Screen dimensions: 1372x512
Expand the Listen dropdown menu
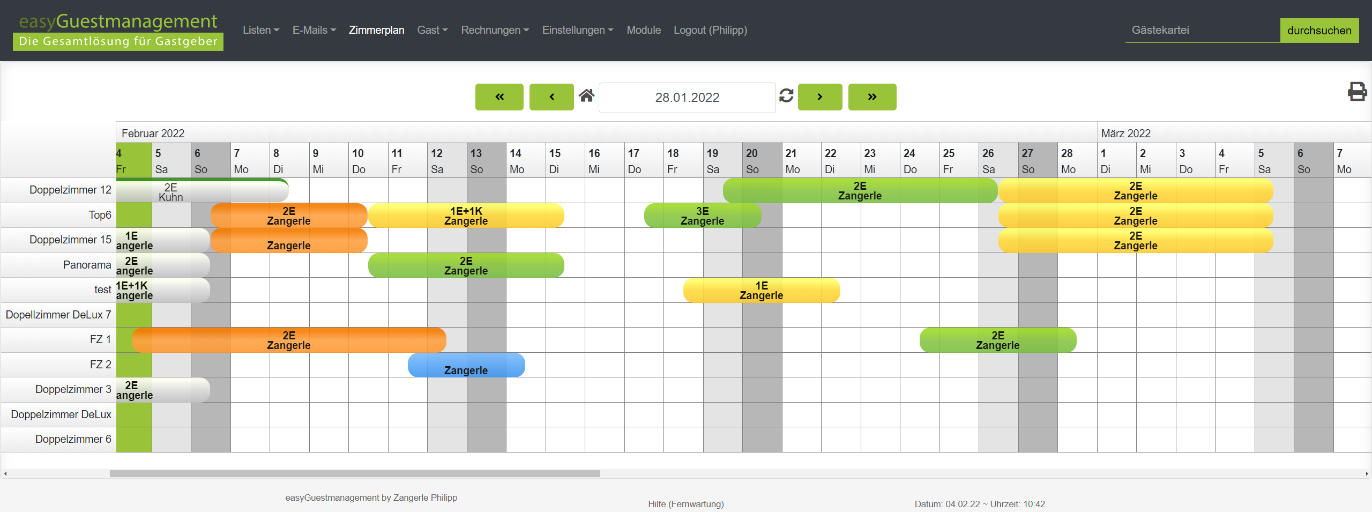(x=261, y=31)
